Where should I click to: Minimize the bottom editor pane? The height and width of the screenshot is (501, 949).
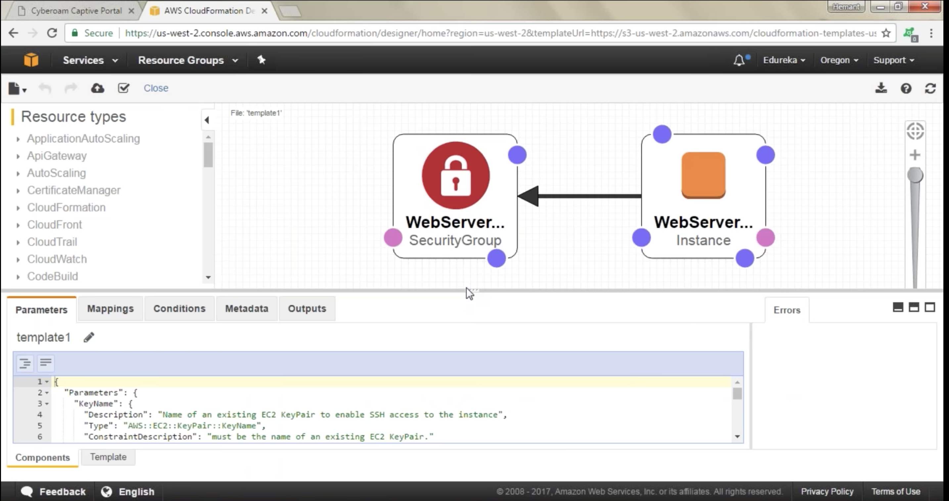(898, 307)
